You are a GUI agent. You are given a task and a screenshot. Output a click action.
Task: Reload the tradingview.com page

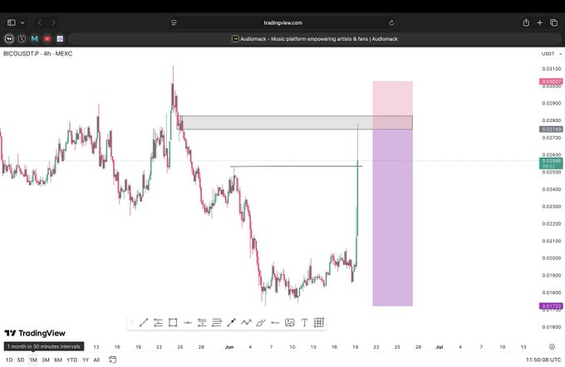[391, 23]
